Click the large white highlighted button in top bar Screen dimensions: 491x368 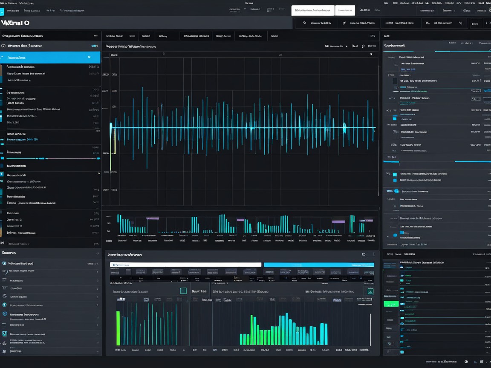click(x=312, y=10)
